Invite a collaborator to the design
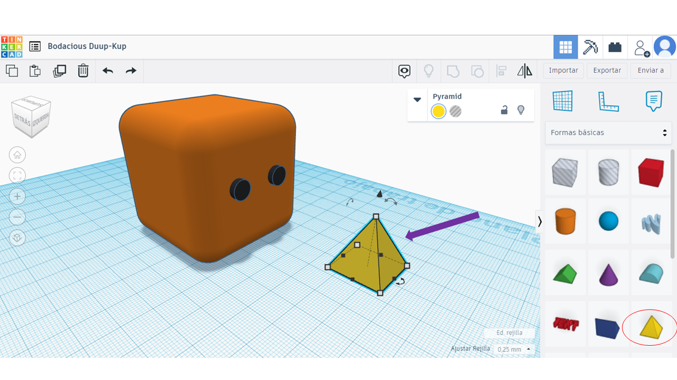The image size is (677, 380). (641, 47)
